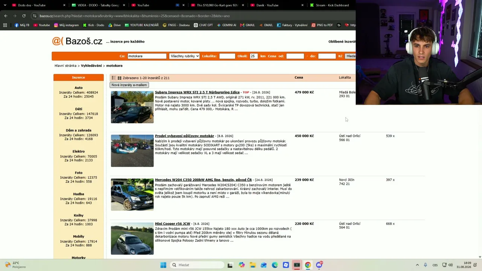Screen dimensions: 482x271
Task: Launch Microsoft Edge from the taskbar
Action: coord(275,265)
